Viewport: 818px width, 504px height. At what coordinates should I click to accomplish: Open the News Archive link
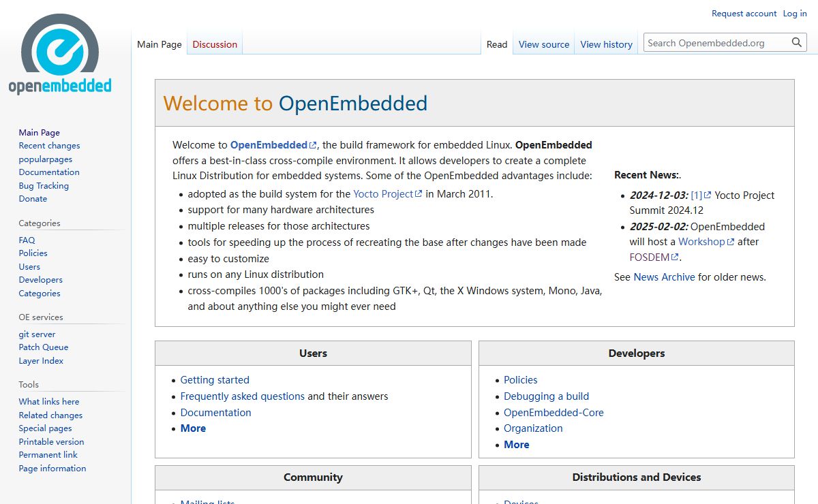(664, 277)
